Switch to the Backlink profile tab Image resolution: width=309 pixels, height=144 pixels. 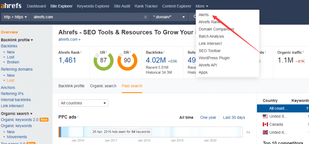click(x=71, y=86)
